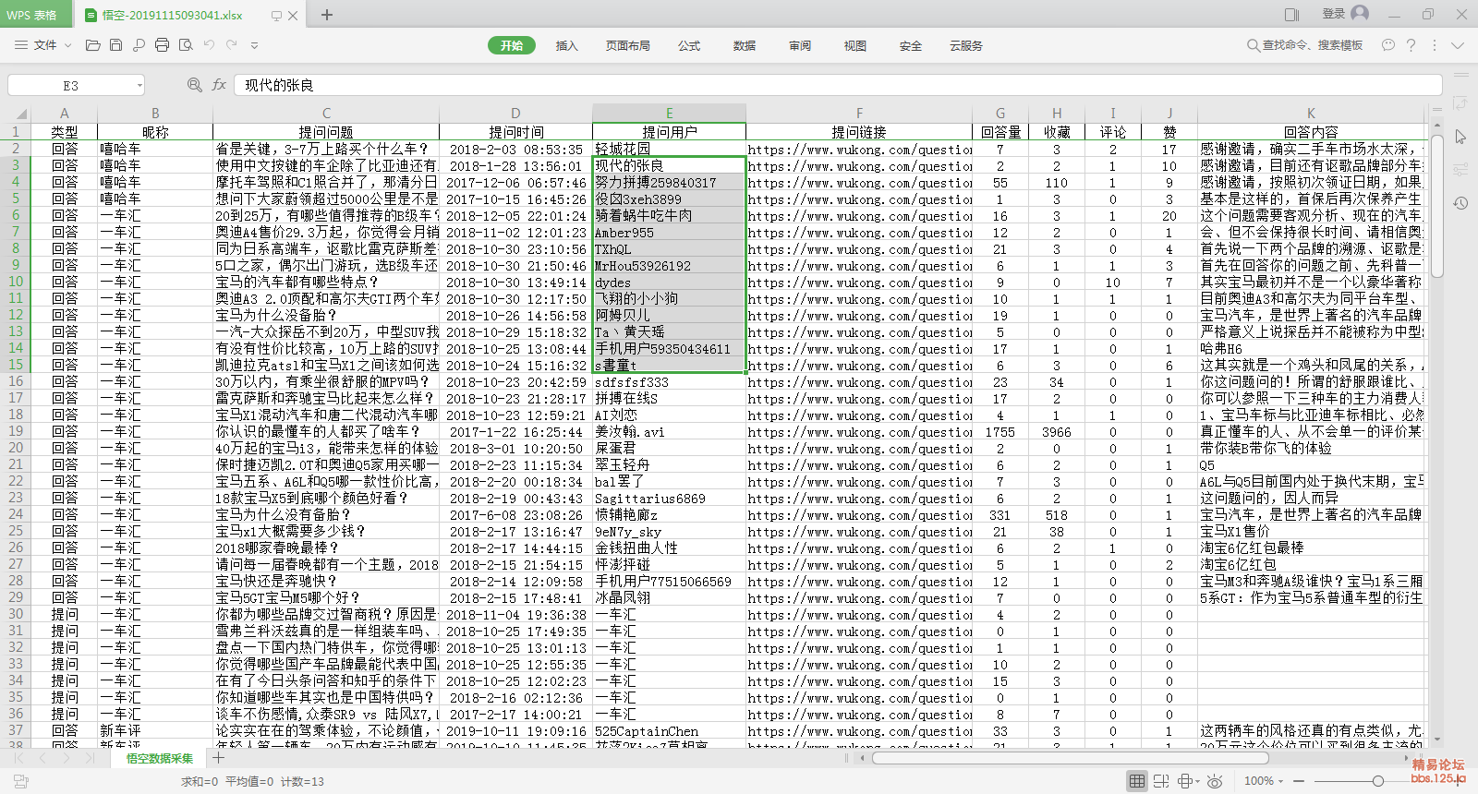Screen dimensions: 1478x794
Task: Switch to page break preview icon
Action: (1162, 781)
